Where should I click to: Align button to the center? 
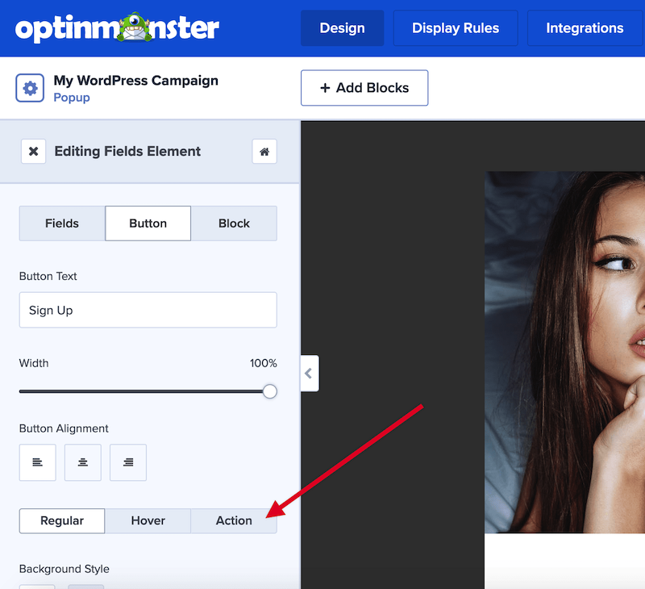(x=83, y=462)
